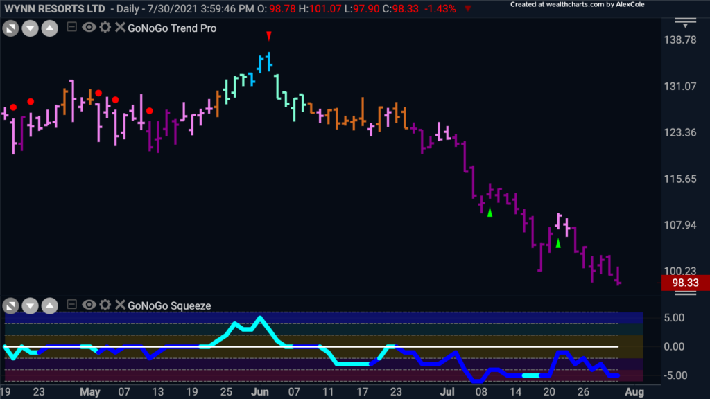Screen dimensions: 710x399
Task: Open GoNoGo Squeeze settings gear
Action: pyautogui.click(x=105, y=305)
